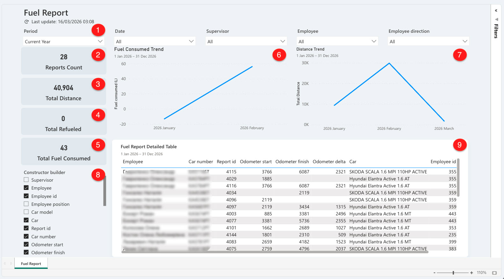Check the Employee position field
The width and height of the screenshot is (504, 279).
26,204
